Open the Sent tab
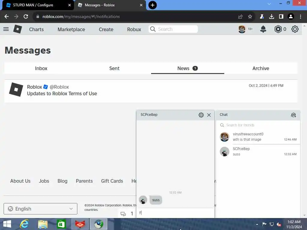 click(x=114, y=68)
